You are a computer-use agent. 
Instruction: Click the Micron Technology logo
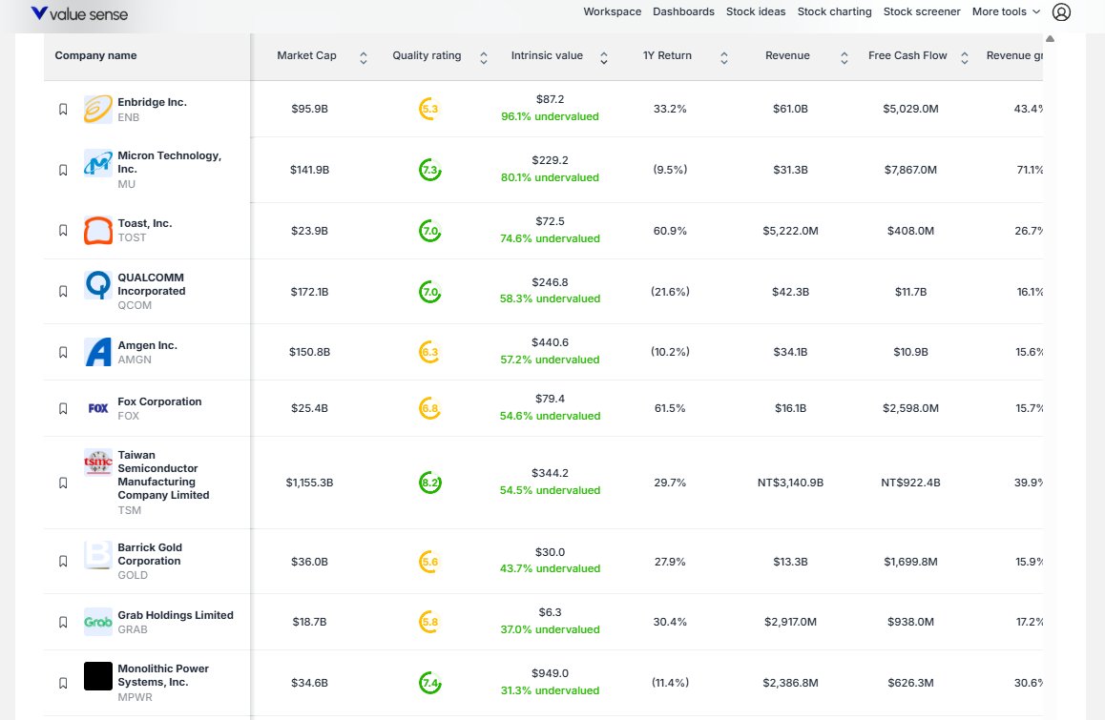[x=98, y=163]
